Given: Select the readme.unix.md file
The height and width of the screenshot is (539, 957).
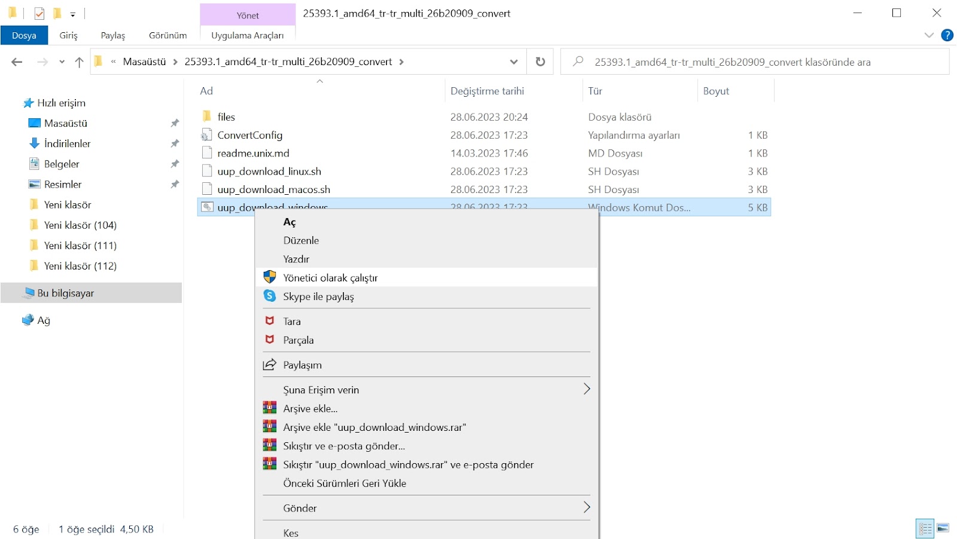Looking at the screenshot, I should click(x=484, y=153).
